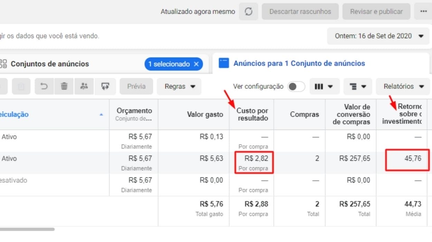Click Descartar rascunhos button

[x=300, y=11]
